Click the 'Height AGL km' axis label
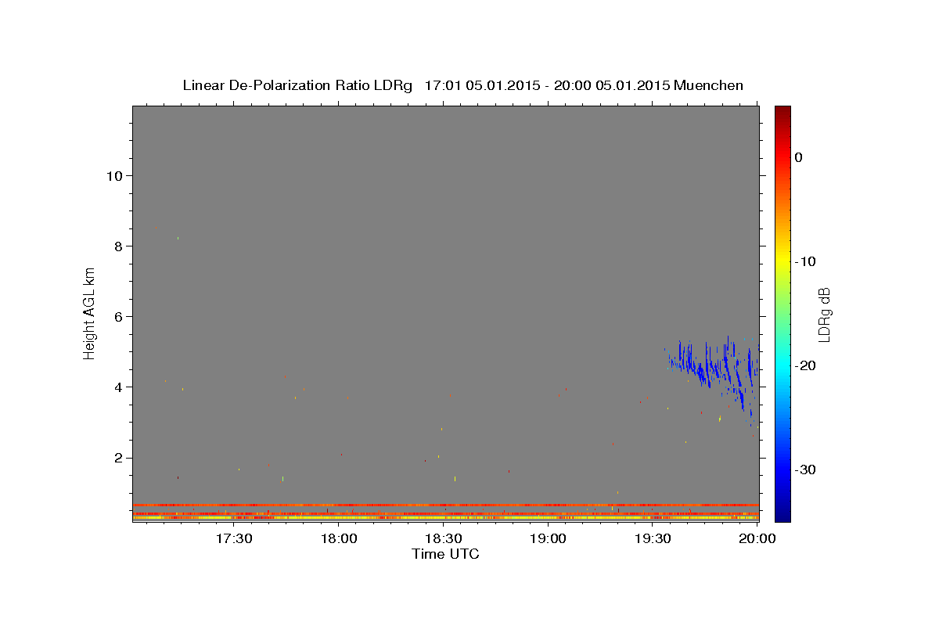939x626 pixels. (x=90, y=312)
